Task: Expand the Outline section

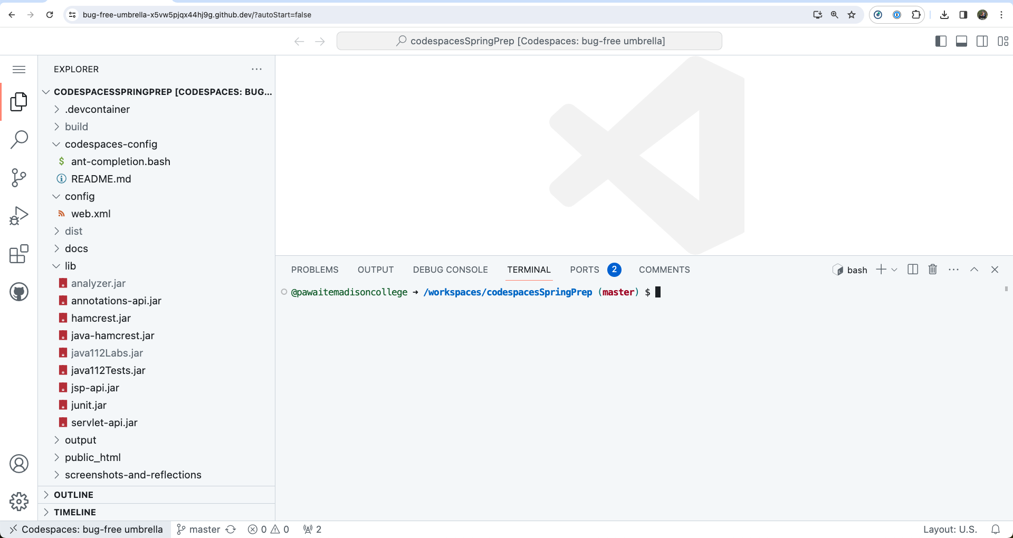Action: click(x=157, y=495)
